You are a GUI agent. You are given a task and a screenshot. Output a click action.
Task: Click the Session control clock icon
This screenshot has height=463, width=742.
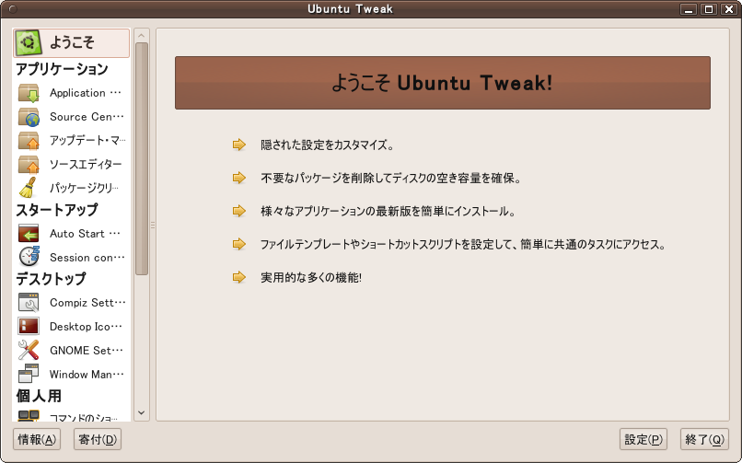(x=29, y=258)
